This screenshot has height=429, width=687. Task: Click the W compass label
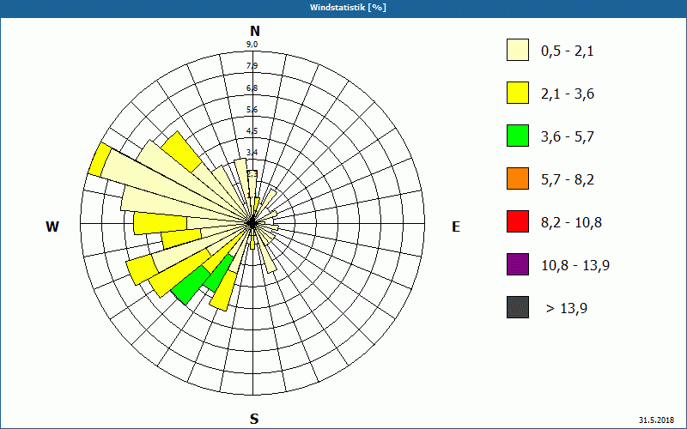52,227
